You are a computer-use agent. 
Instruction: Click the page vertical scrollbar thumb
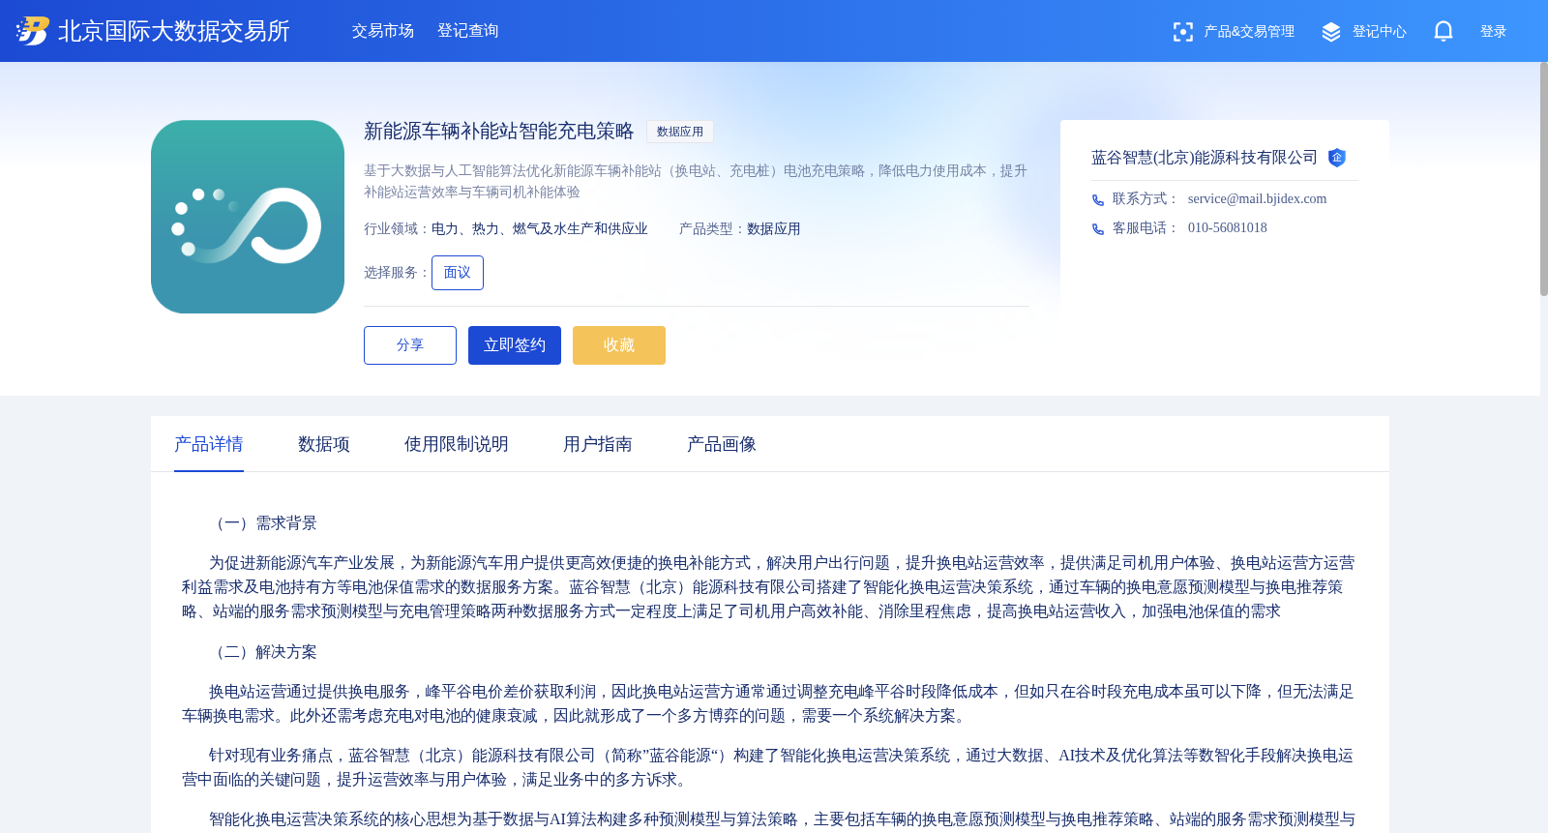coord(1544,179)
